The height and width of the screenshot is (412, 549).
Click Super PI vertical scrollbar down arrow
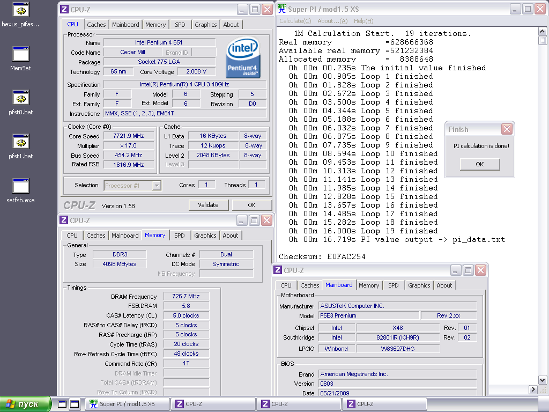[543, 380]
